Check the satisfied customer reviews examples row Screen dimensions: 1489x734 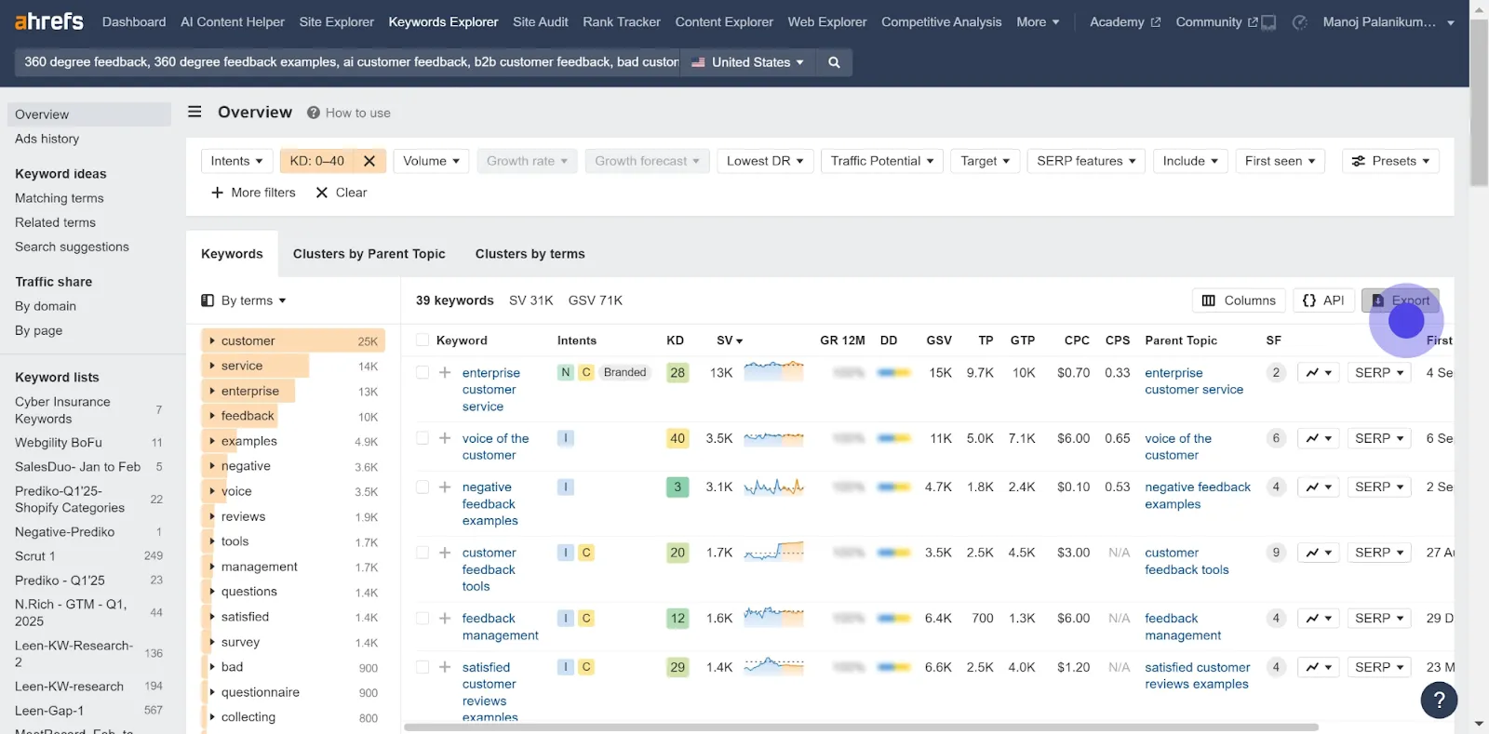pyautogui.click(x=423, y=667)
